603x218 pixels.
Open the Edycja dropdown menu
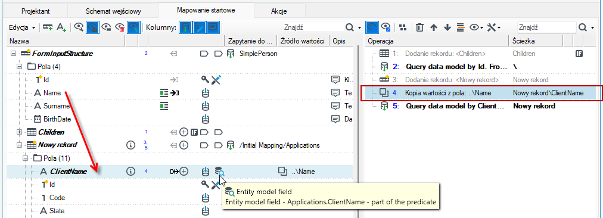tap(22, 27)
